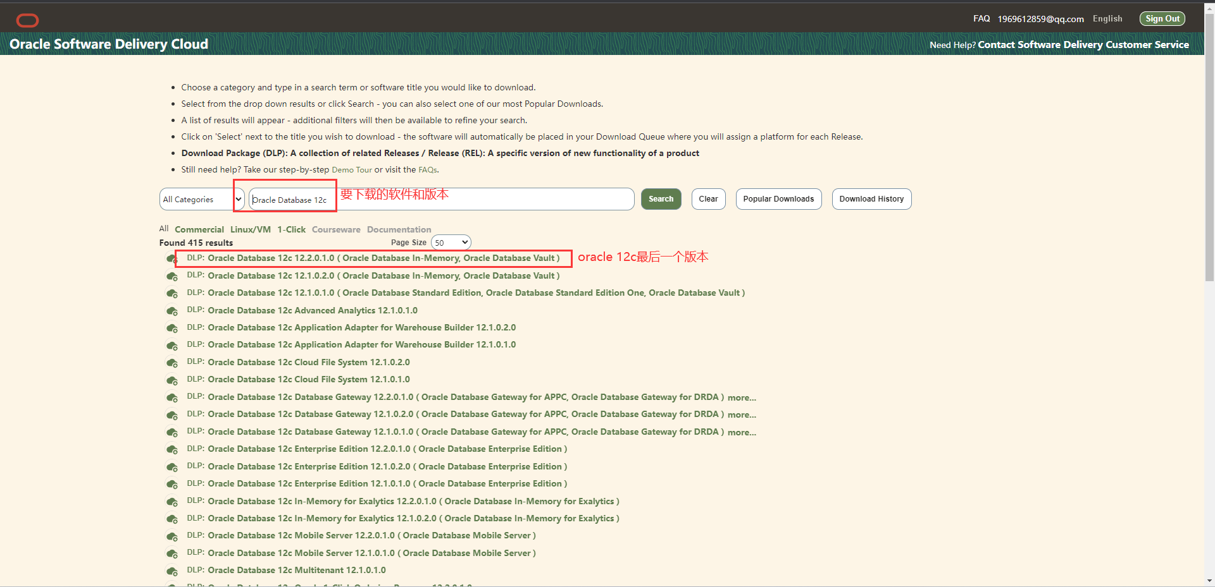Click cloud icon for Cloud File System 12.1.0.1.0
Screen dimensions: 1215x587
(171, 380)
